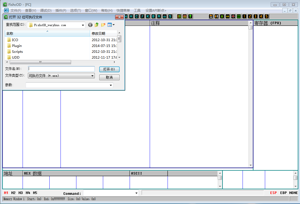
Task: Open the 调试(D) menu
Action: tap(46, 11)
